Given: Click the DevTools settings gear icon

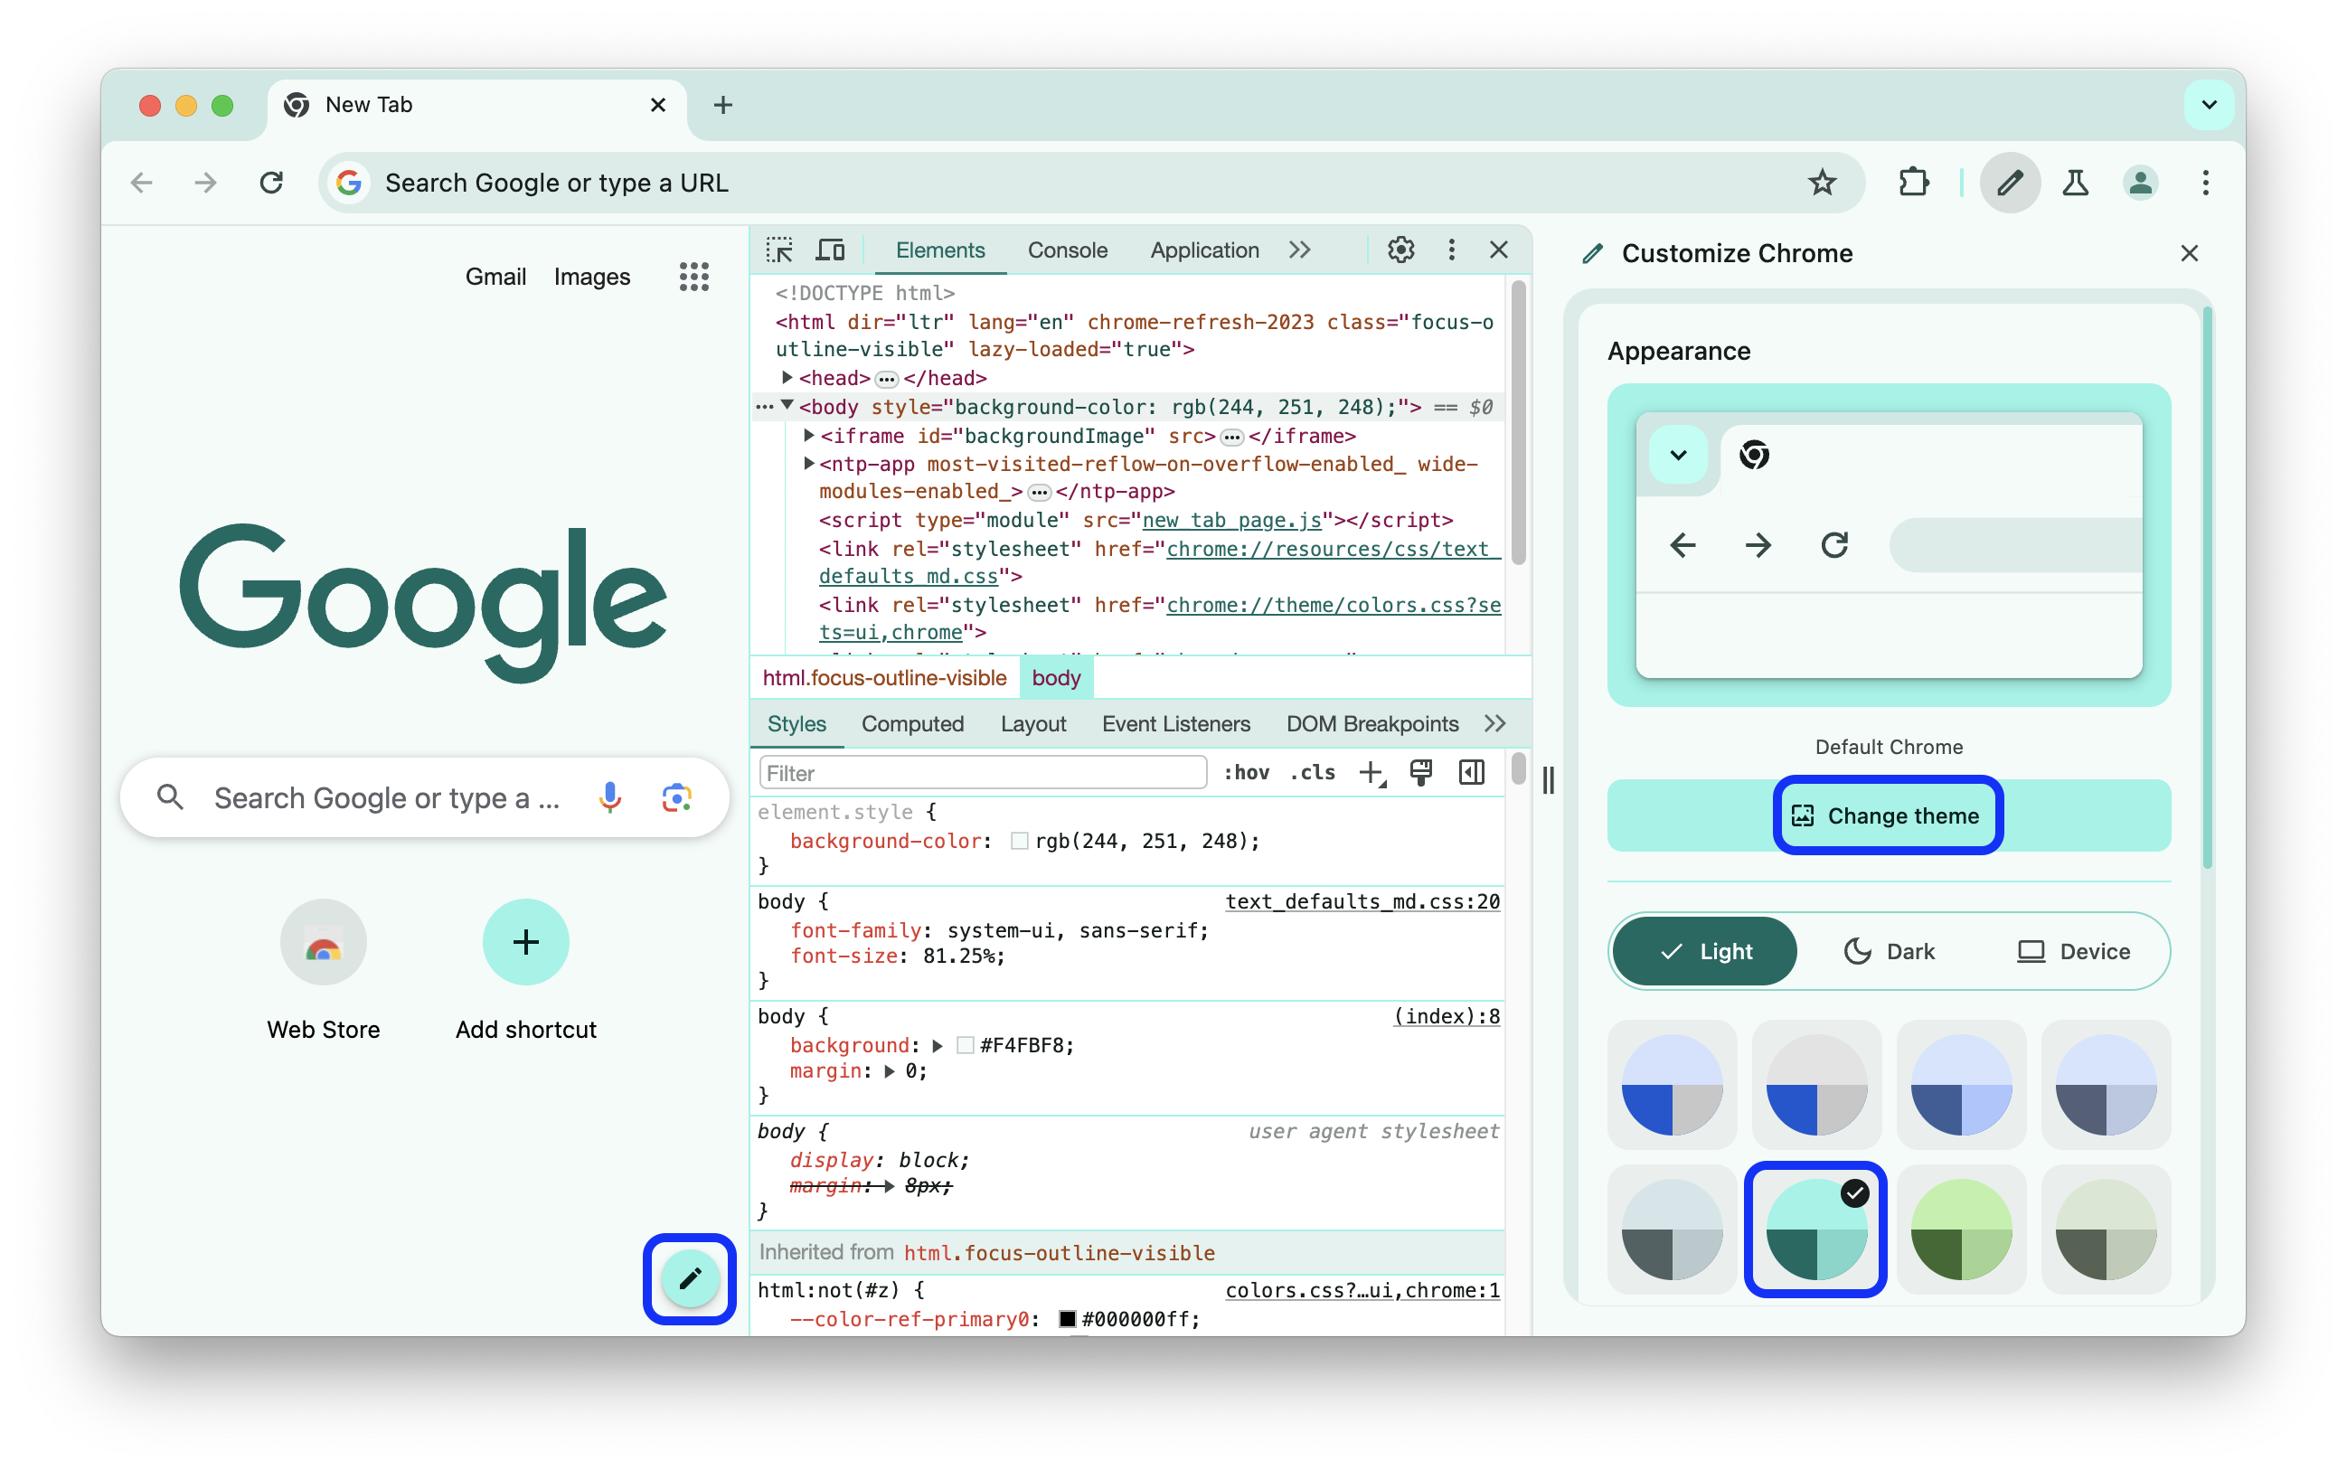Looking at the screenshot, I should (1400, 250).
